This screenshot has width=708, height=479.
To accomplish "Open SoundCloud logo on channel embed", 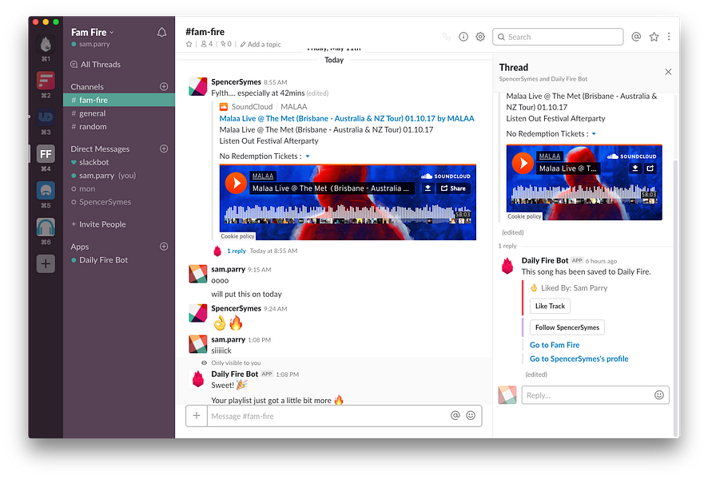I will tap(445, 176).
